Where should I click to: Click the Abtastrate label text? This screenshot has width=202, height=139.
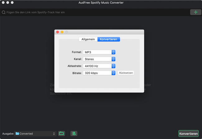tap(75, 66)
